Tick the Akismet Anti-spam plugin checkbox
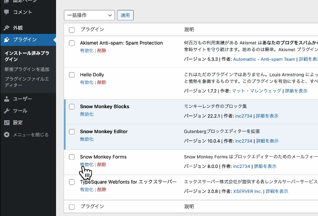Screen dimensions: 318x216 click(x=72, y=43)
